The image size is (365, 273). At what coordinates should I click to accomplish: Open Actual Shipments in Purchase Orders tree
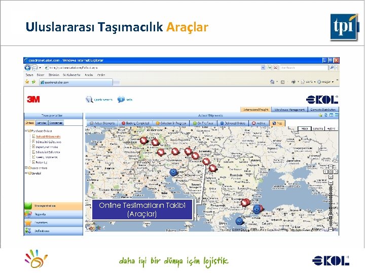tap(48, 136)
